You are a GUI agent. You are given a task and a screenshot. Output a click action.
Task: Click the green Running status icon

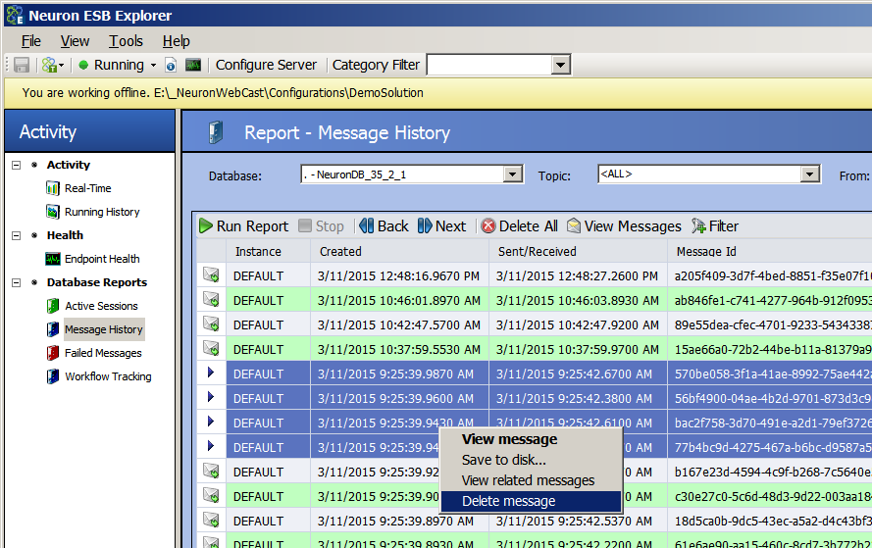(83, 65)
